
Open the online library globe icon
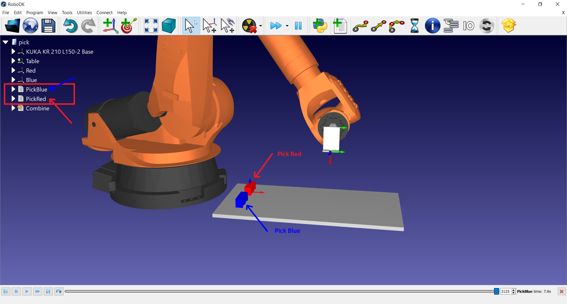point(30,26)
